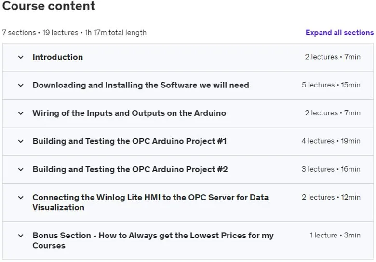Open Connecting the Winlog Lite HMI section title
Viewport: 376px width, 262px height.
click(150, 202)
